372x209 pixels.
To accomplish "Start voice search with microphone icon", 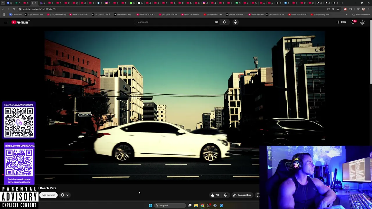I will pos(235,22).
